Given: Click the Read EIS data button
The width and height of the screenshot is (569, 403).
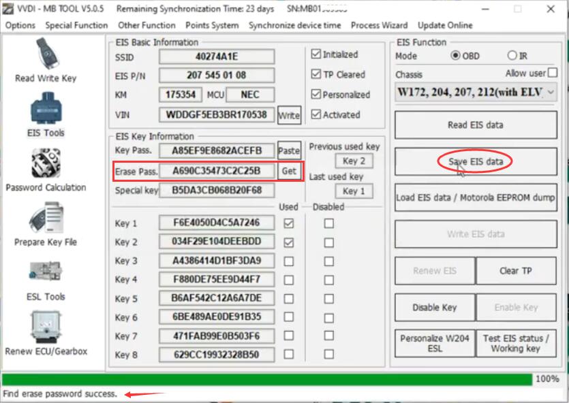Looking at the screenshot, I should (x=476, y=125).
